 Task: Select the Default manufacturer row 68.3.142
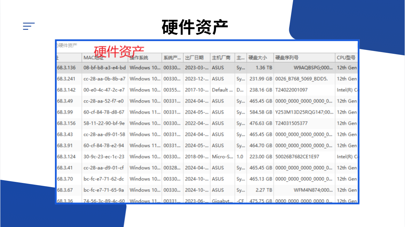(207, 90)
